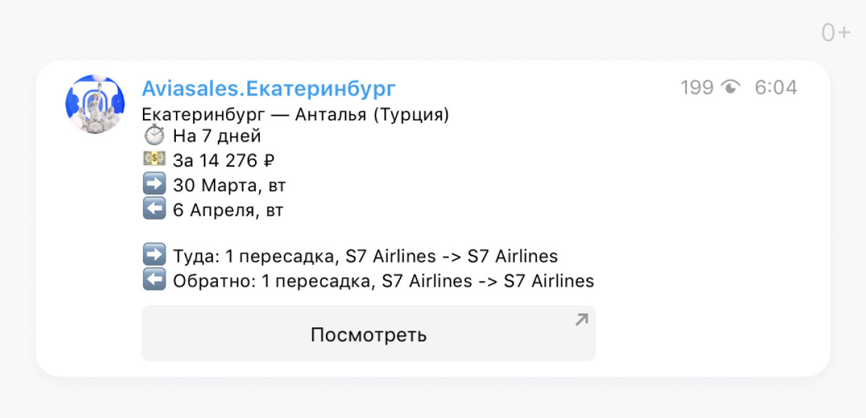
Task: Click the Туда S7 Airlines transfer line
Action: coord(366,256)
